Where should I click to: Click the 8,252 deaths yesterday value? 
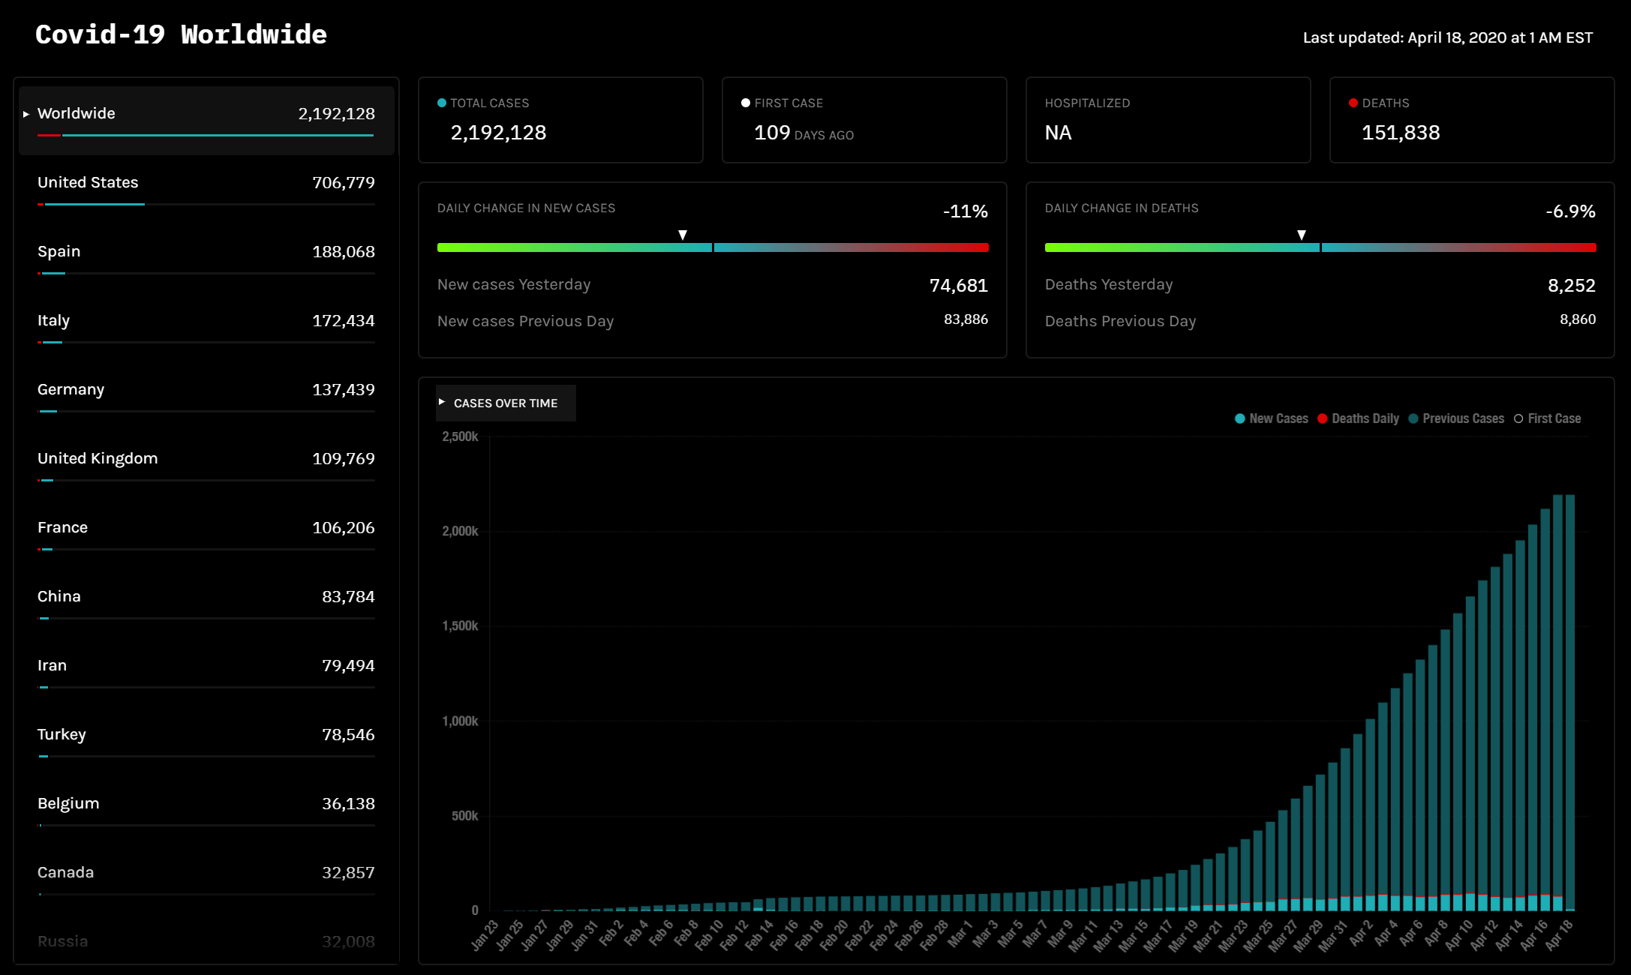click(x=1572, y=286)
